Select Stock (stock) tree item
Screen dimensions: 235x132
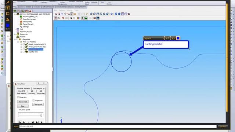tap(27, 22)
